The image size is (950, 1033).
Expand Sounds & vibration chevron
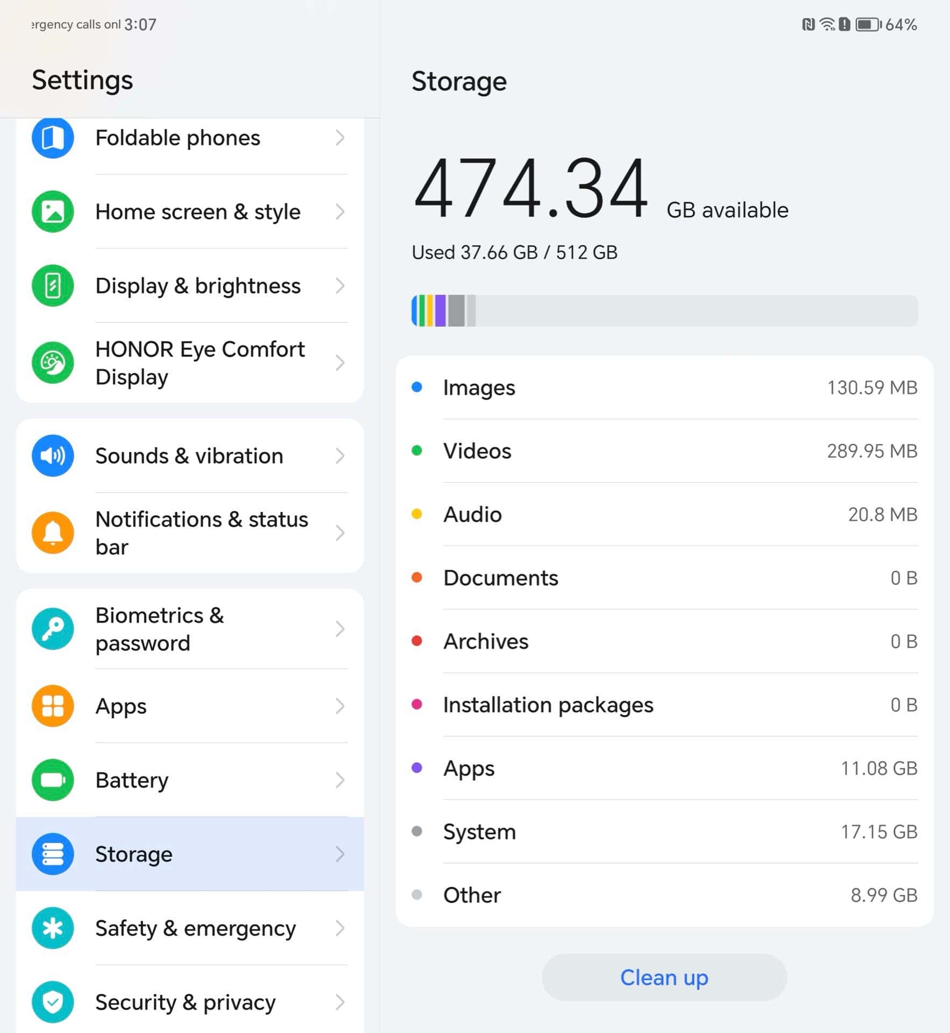click(x=339, y=456)
